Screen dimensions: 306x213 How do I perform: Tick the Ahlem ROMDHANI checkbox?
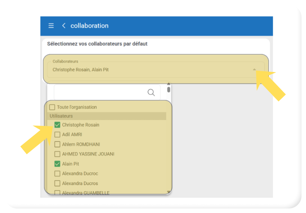pyautogui.click(x=57, y=144)
